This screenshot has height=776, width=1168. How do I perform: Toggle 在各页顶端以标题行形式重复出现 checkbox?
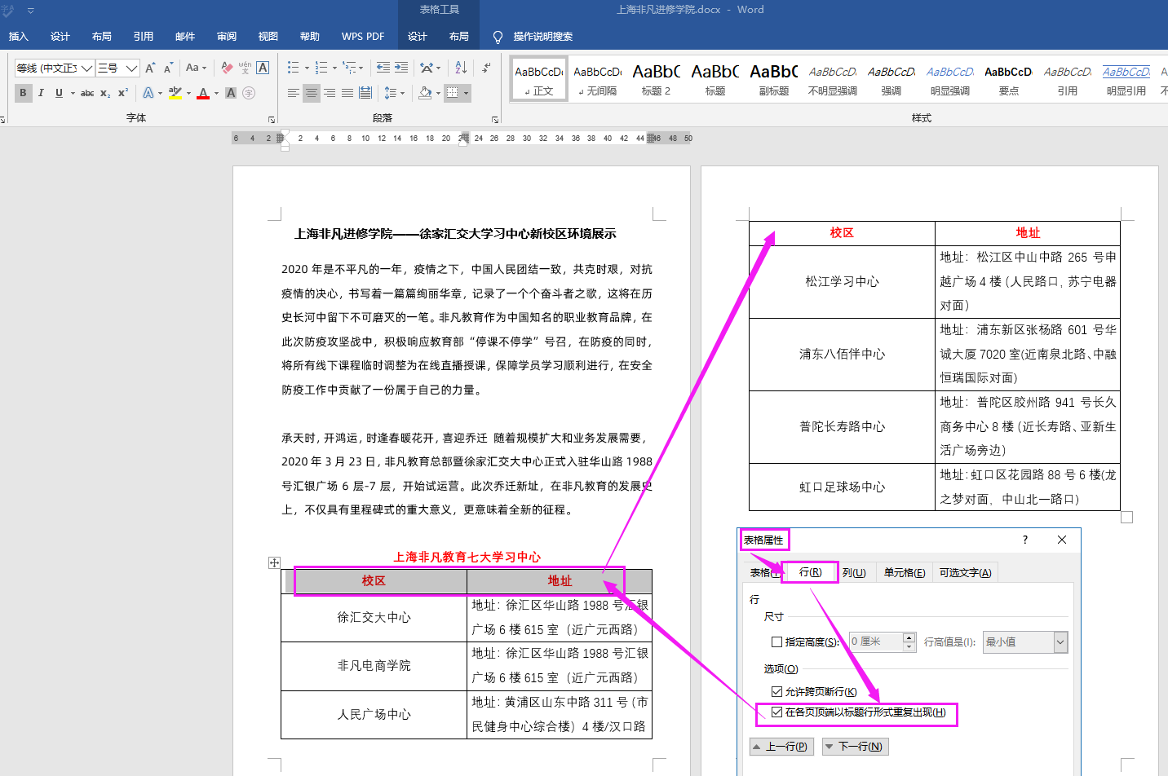coord(776,712)
